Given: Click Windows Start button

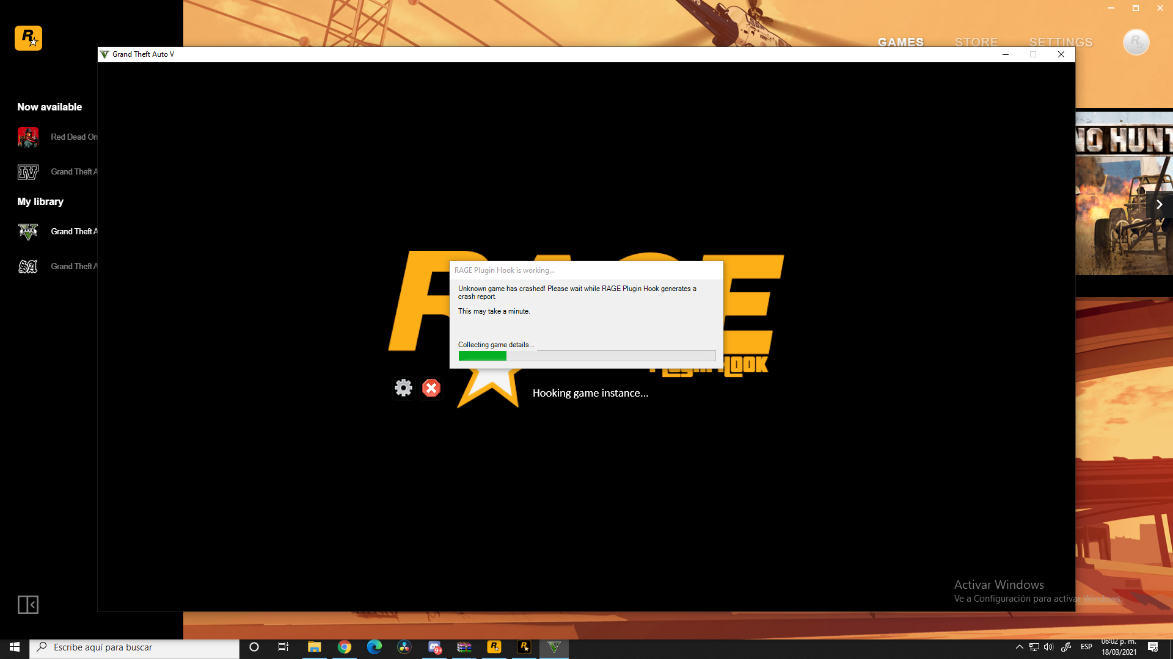Looking at the screenshot, I should [x=15, y=647].
